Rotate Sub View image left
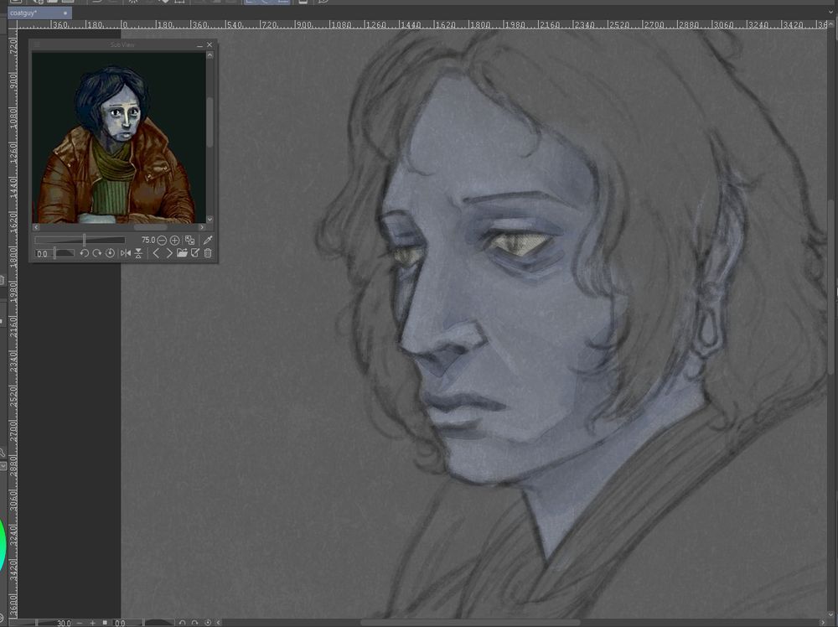 point(84,253)
